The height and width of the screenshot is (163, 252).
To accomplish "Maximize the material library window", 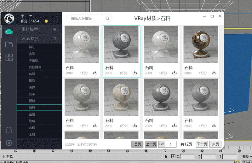I will 212,16.
